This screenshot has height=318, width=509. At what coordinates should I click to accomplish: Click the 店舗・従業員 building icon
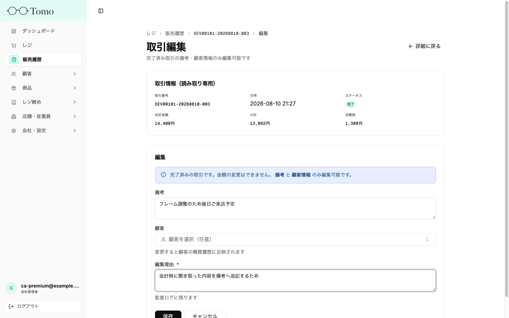(x=14, y=116)
